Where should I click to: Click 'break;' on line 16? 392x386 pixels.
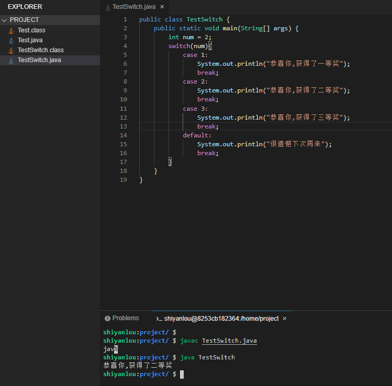(x=208, y=153)
